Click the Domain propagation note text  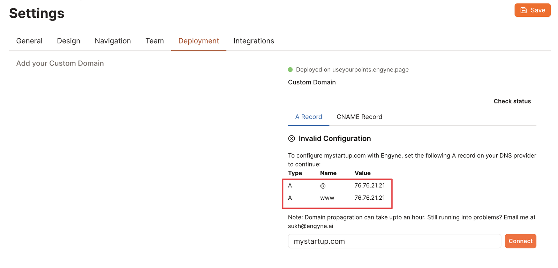click(412, 222)
